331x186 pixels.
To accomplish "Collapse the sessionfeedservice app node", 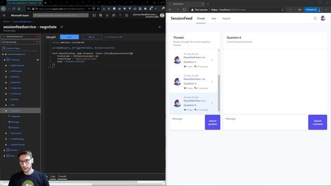I will (3, 54).
